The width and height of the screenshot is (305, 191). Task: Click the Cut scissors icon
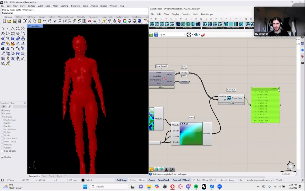29,21
